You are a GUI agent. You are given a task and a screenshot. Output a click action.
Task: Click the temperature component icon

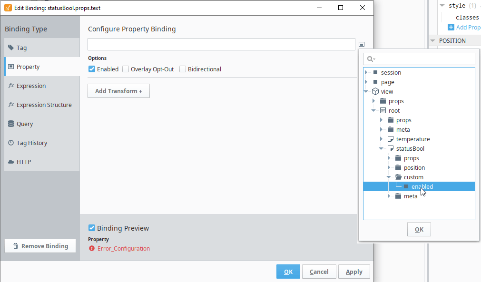391,139
